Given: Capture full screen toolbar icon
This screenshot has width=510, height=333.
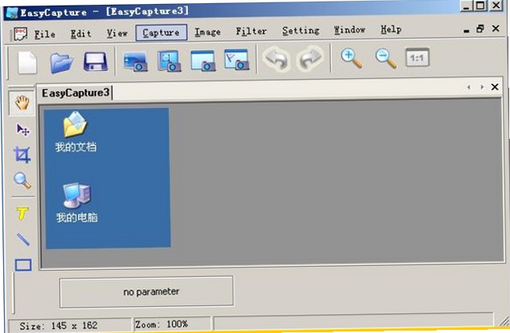Looking at the screenshot, I should click(x=135, y=61).
